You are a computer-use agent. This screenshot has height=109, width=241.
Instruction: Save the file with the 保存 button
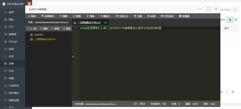click(32, 16)
